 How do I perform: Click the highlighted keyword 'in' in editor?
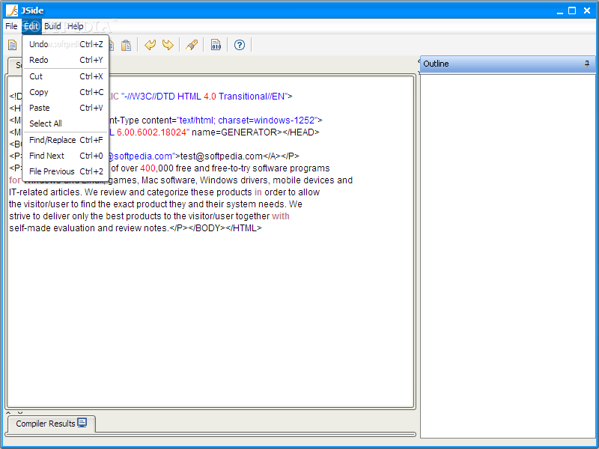click(258, 192)
